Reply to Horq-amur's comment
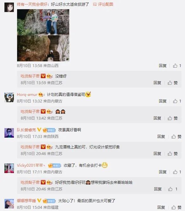 pos(163,101)
